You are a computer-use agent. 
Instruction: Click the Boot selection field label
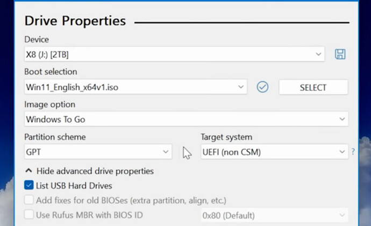(51, 72)
